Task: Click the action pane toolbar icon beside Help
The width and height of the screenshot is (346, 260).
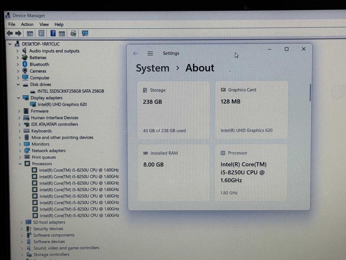Action: [62, 33]
